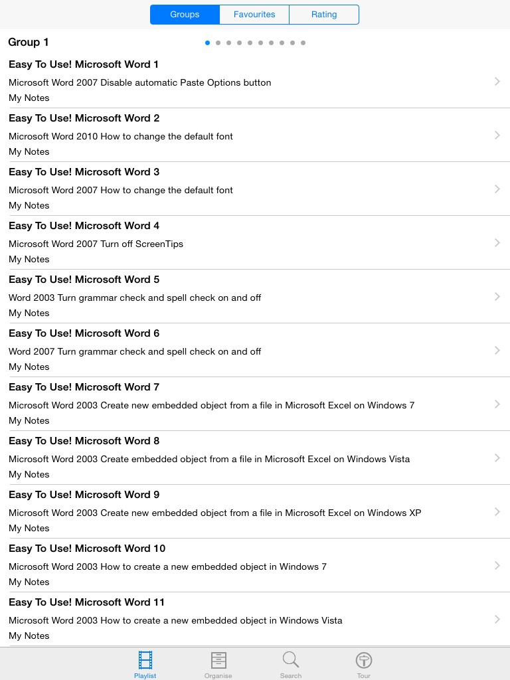510x680 pixels.
Task: Tap the first page indicator dot
Action: [208, 43]
